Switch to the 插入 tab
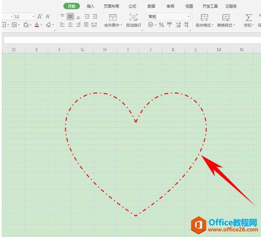 (91, 6)
